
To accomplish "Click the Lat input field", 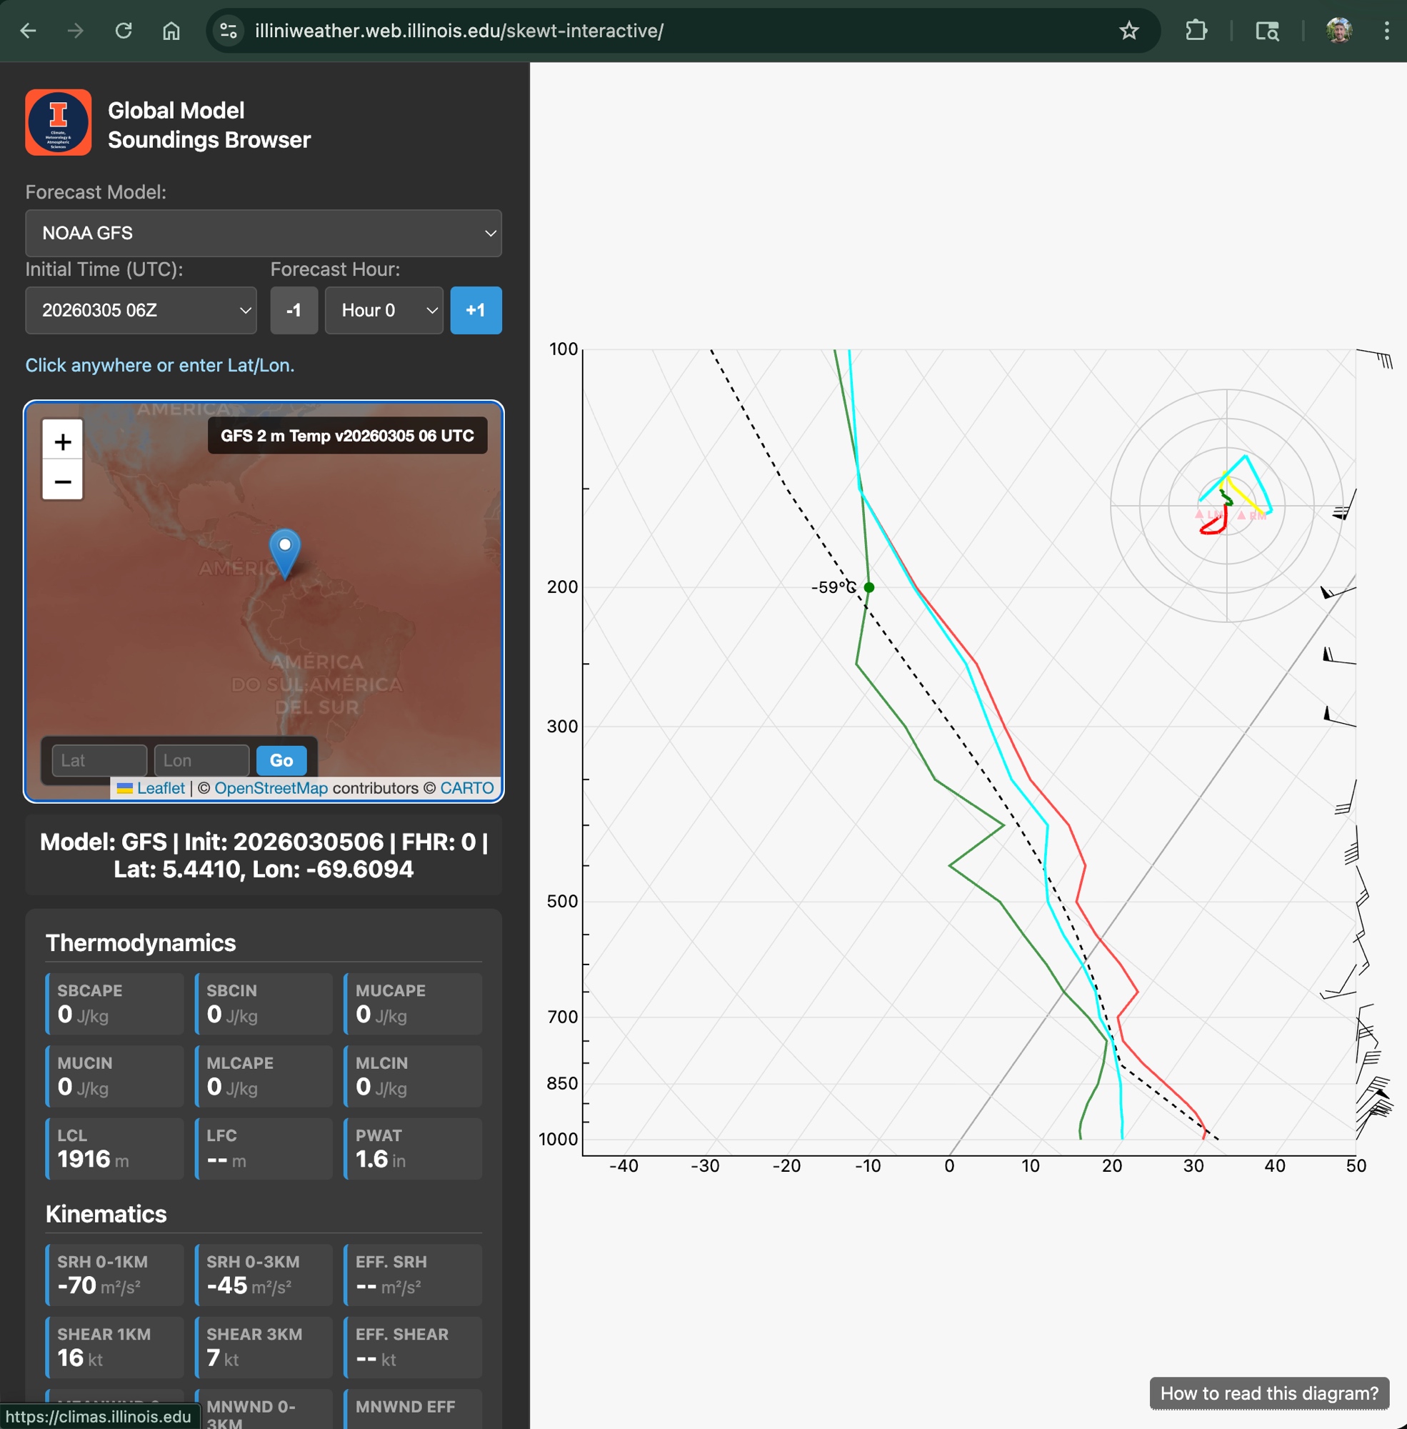I will tap(99, 760).
